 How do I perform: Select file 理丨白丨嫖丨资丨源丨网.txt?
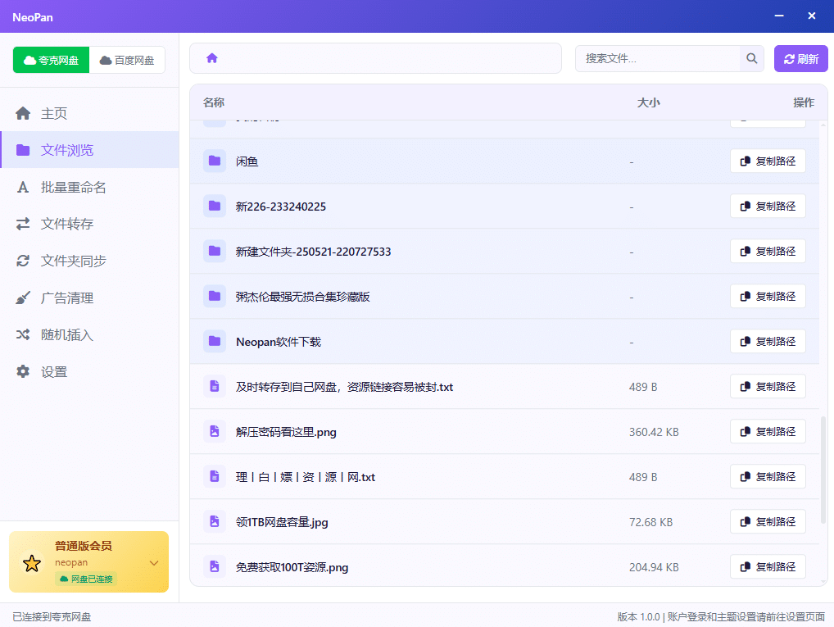306,478
